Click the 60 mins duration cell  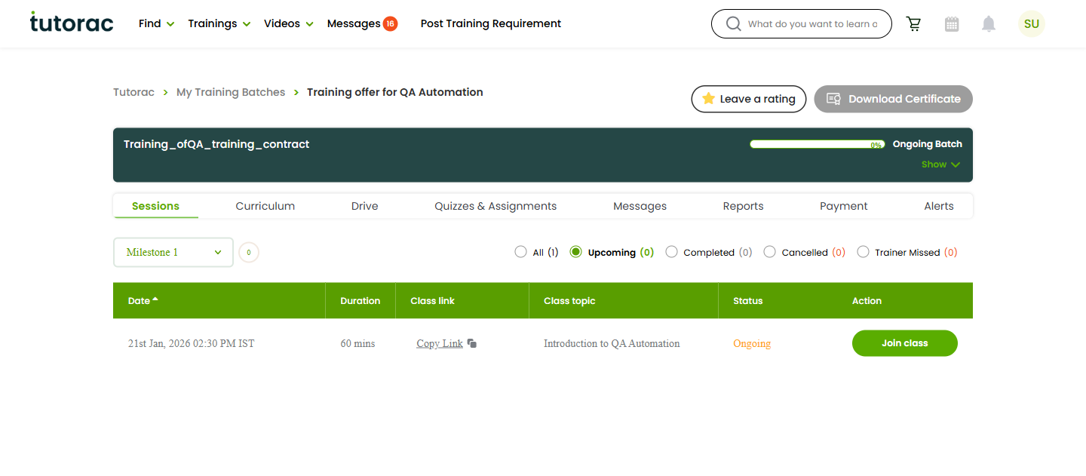[357, 343]
